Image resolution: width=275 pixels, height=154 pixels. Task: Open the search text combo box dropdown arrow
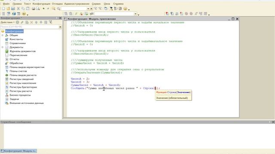click(x=88, y=9)
